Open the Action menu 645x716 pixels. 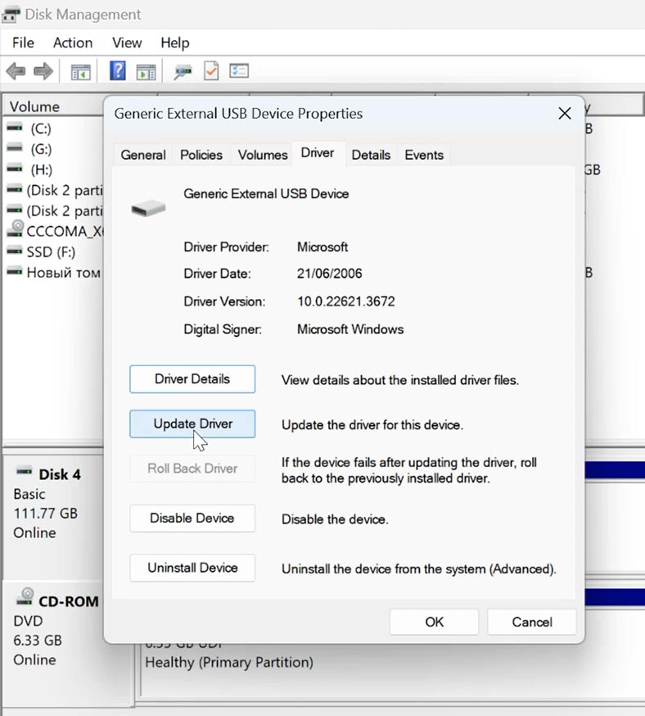(73, 43)
